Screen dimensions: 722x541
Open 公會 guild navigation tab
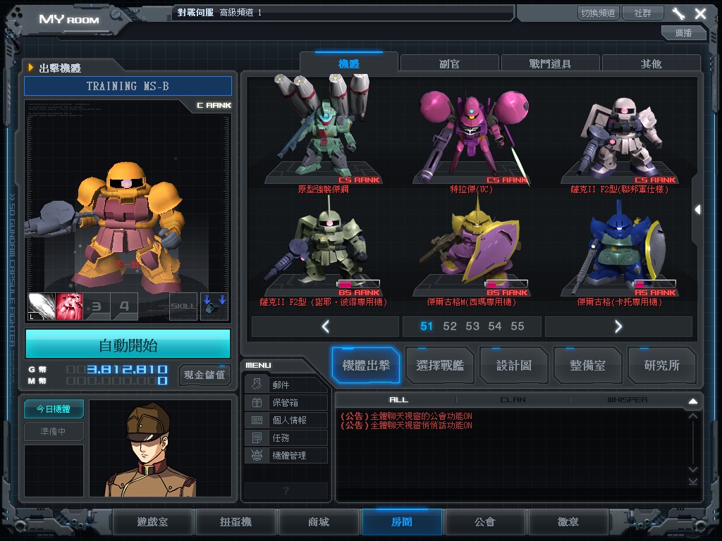click(484, 522)
